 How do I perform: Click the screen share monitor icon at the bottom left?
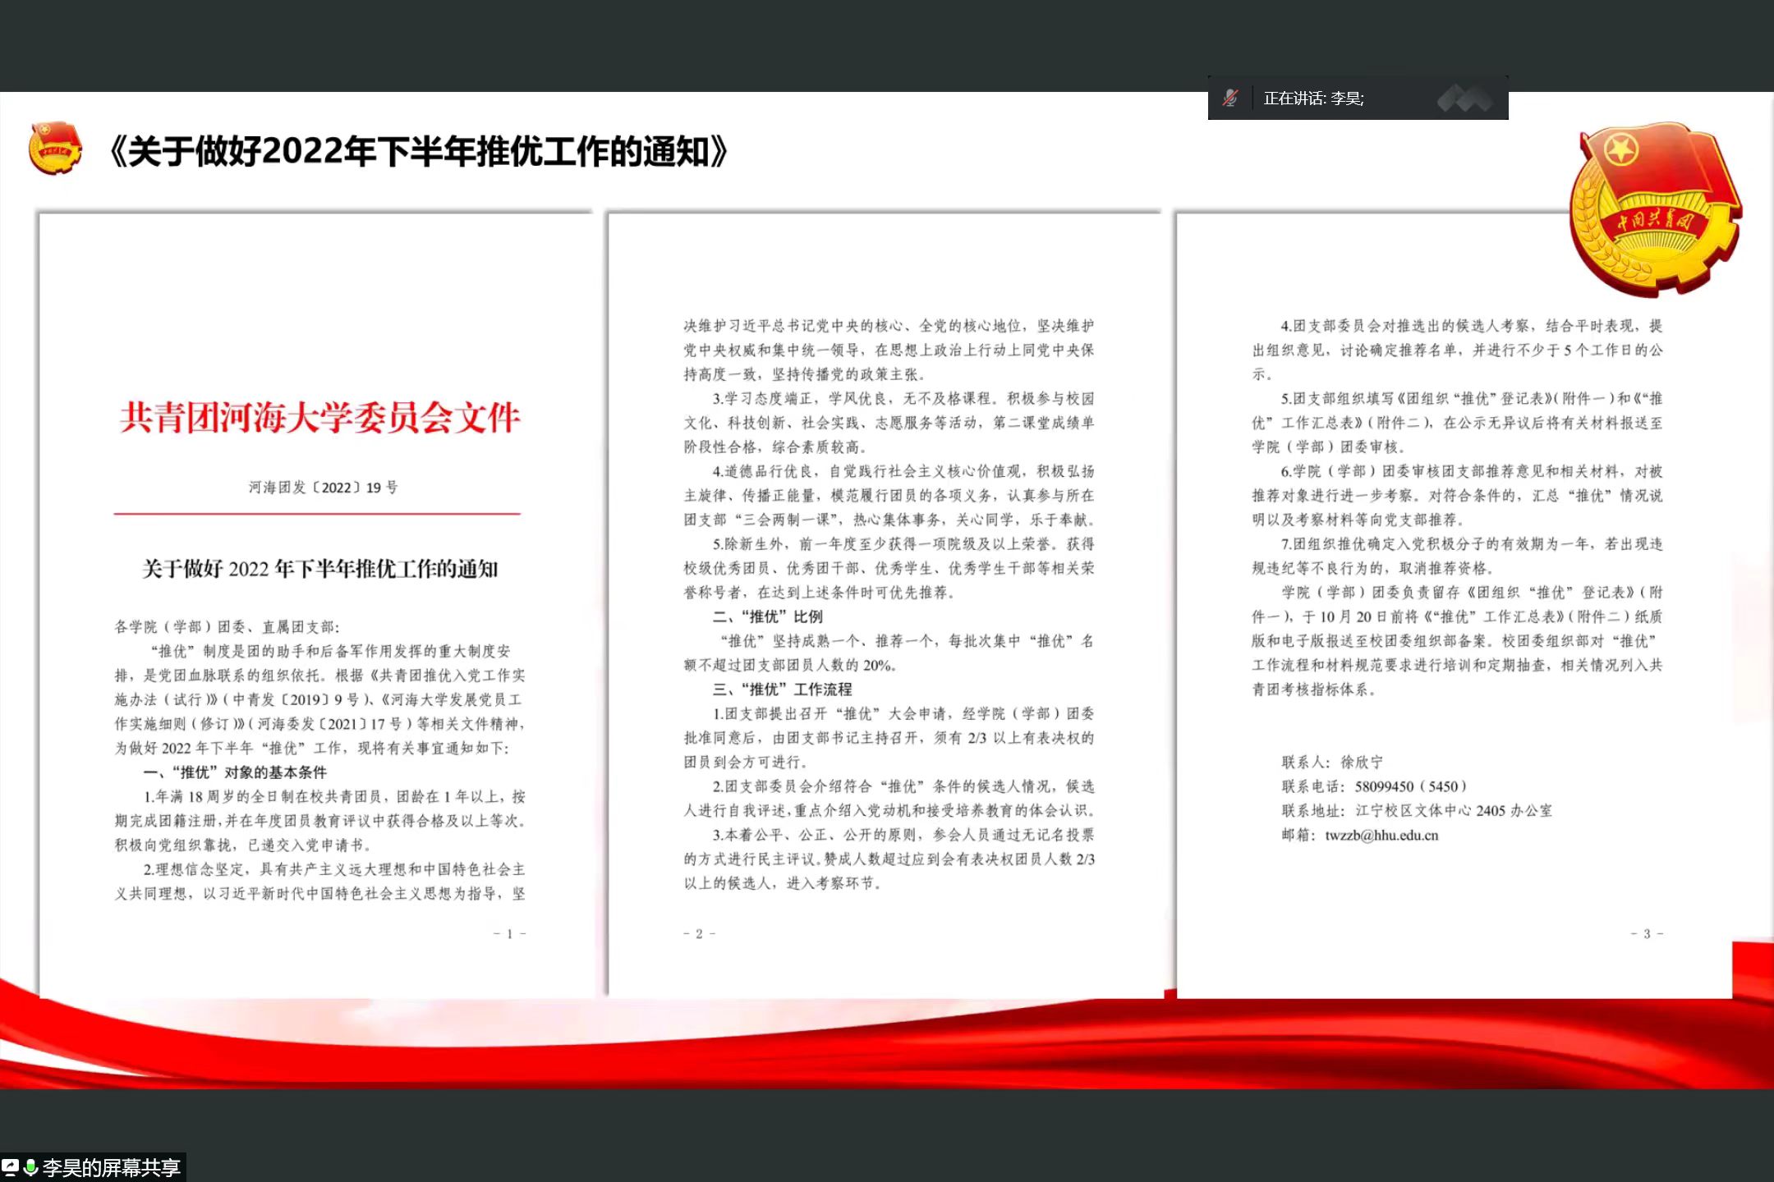11,1166
